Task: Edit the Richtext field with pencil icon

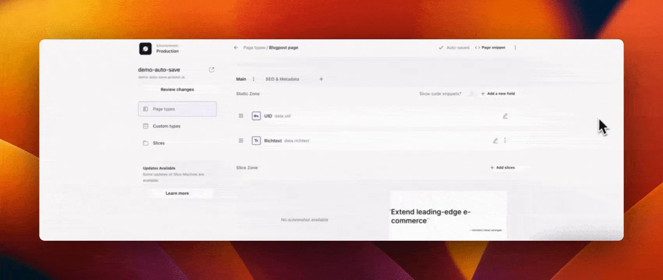Action: [x=495, y=140]
